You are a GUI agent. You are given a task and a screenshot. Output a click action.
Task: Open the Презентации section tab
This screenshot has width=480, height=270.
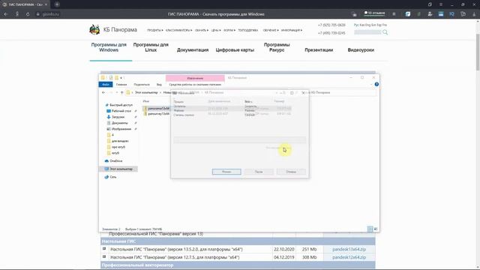tap(319, 50)
